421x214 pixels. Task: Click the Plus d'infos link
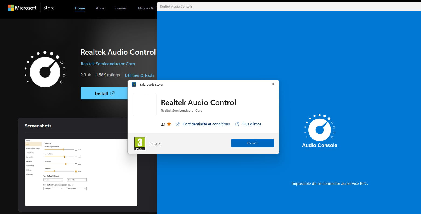[252, 124]
